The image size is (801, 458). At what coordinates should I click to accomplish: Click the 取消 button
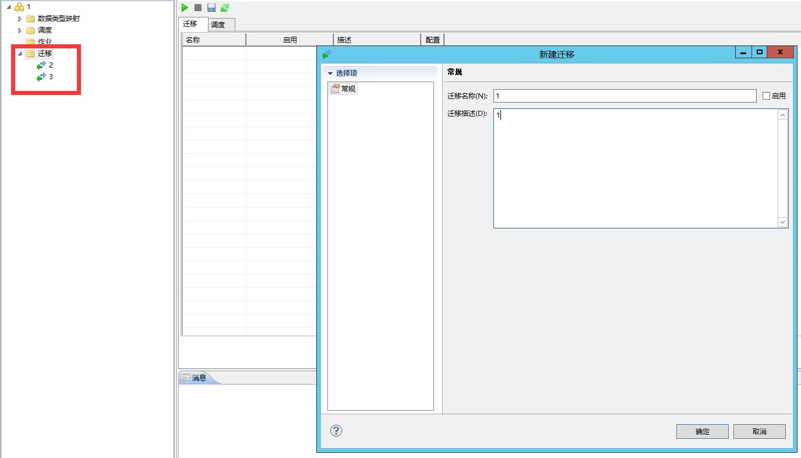click(760, 431)
